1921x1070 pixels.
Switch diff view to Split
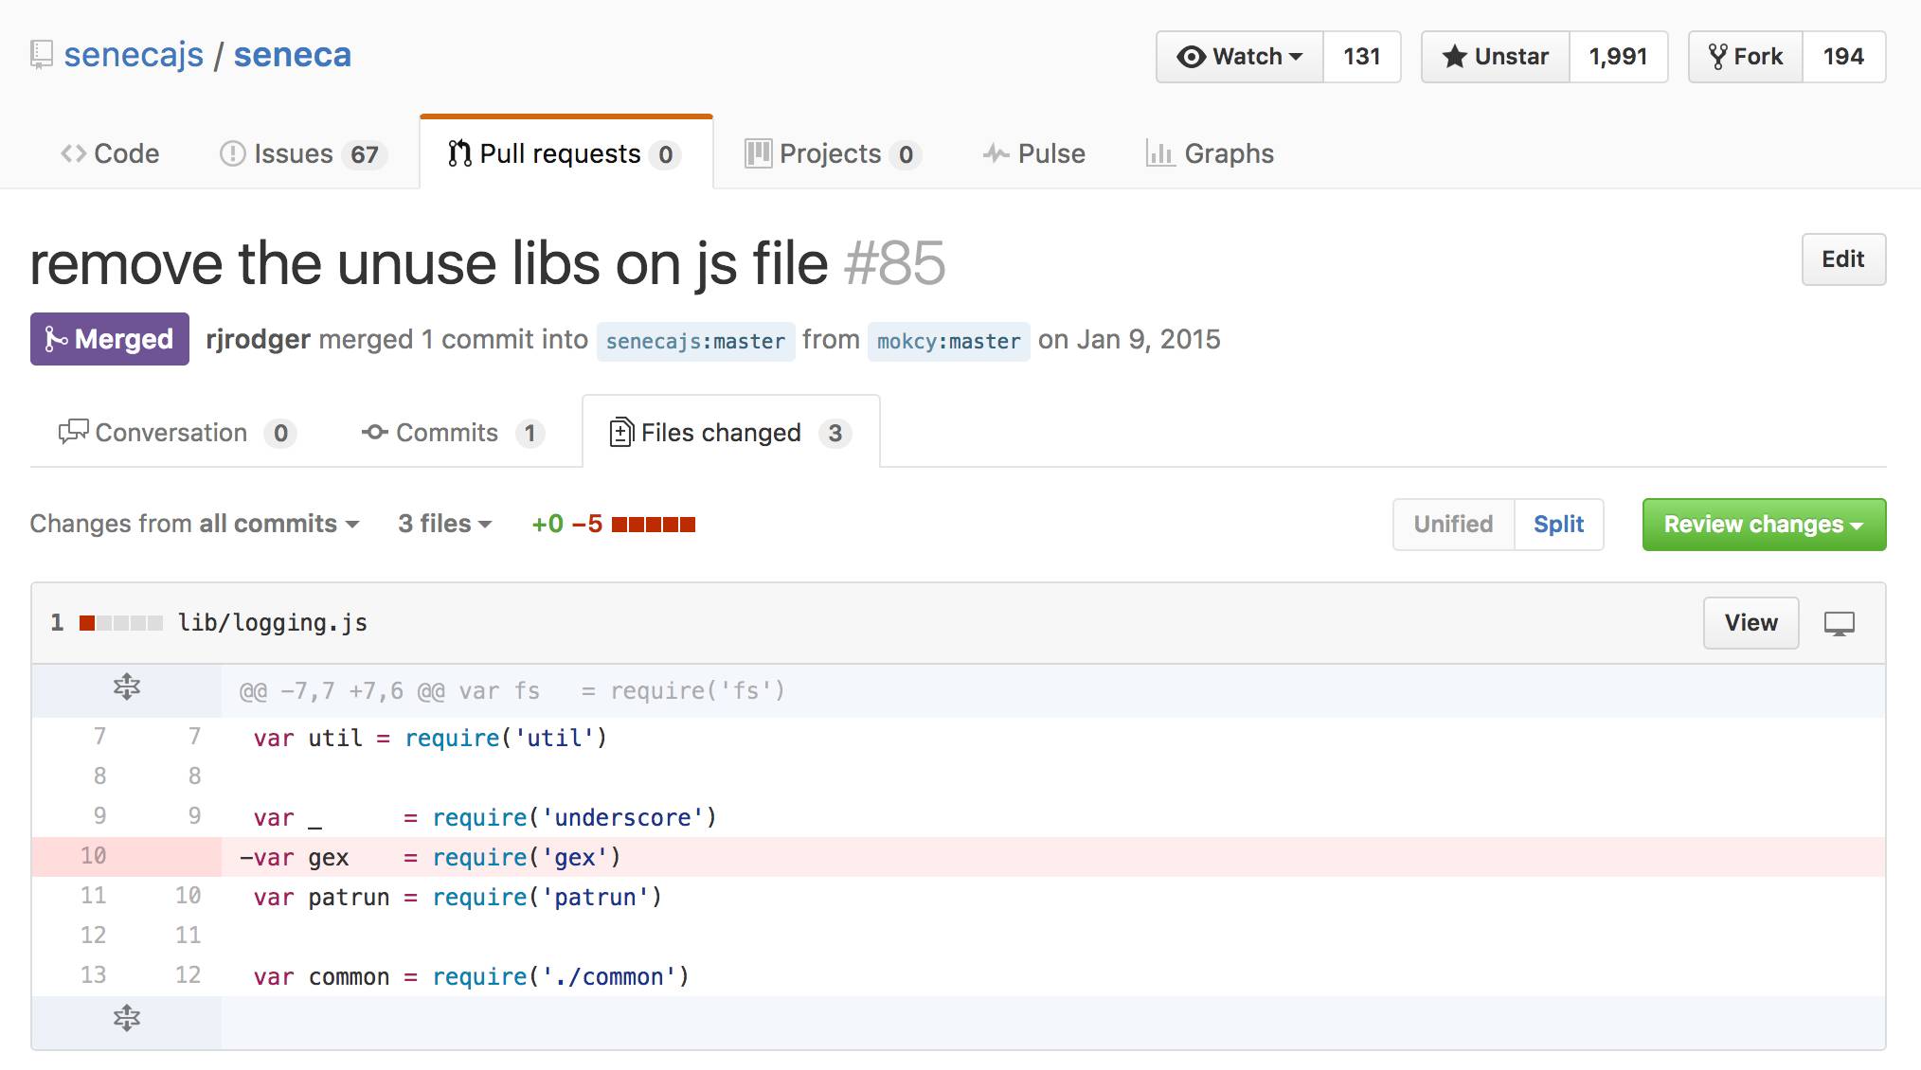1558,525
